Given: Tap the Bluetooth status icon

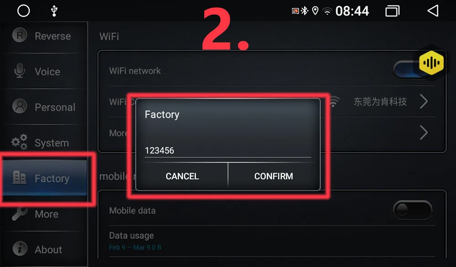Looking at the screenshot, I should point(304,11).
